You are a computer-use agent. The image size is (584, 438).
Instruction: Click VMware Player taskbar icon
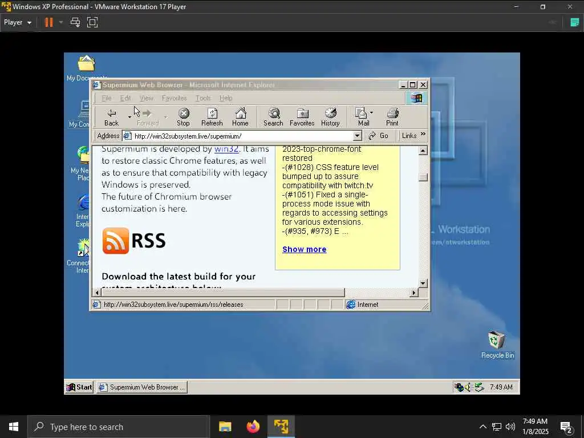(x=281, y=427)
